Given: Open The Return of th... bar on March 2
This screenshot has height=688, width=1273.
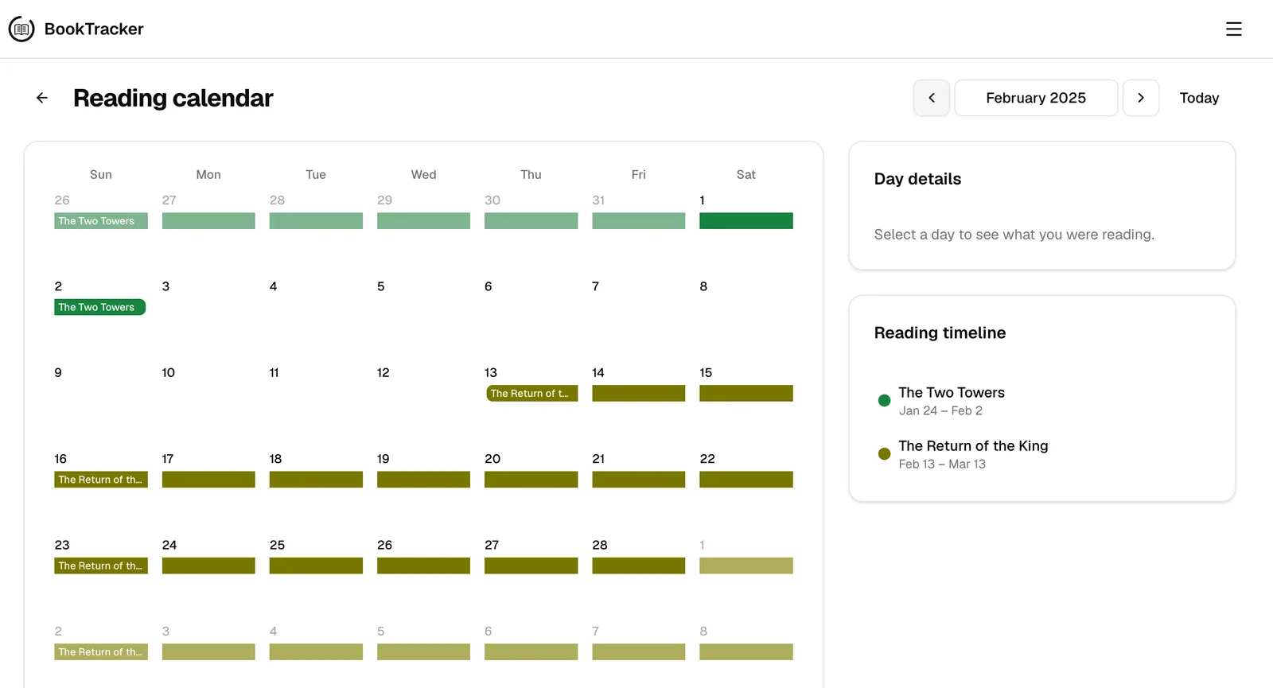Looking at the screenshot, I should [101, 651].
